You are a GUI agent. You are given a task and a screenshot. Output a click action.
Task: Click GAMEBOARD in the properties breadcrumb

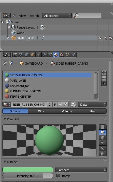pos(34,64)
